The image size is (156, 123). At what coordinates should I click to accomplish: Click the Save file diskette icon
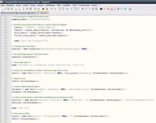pos(9,9)
